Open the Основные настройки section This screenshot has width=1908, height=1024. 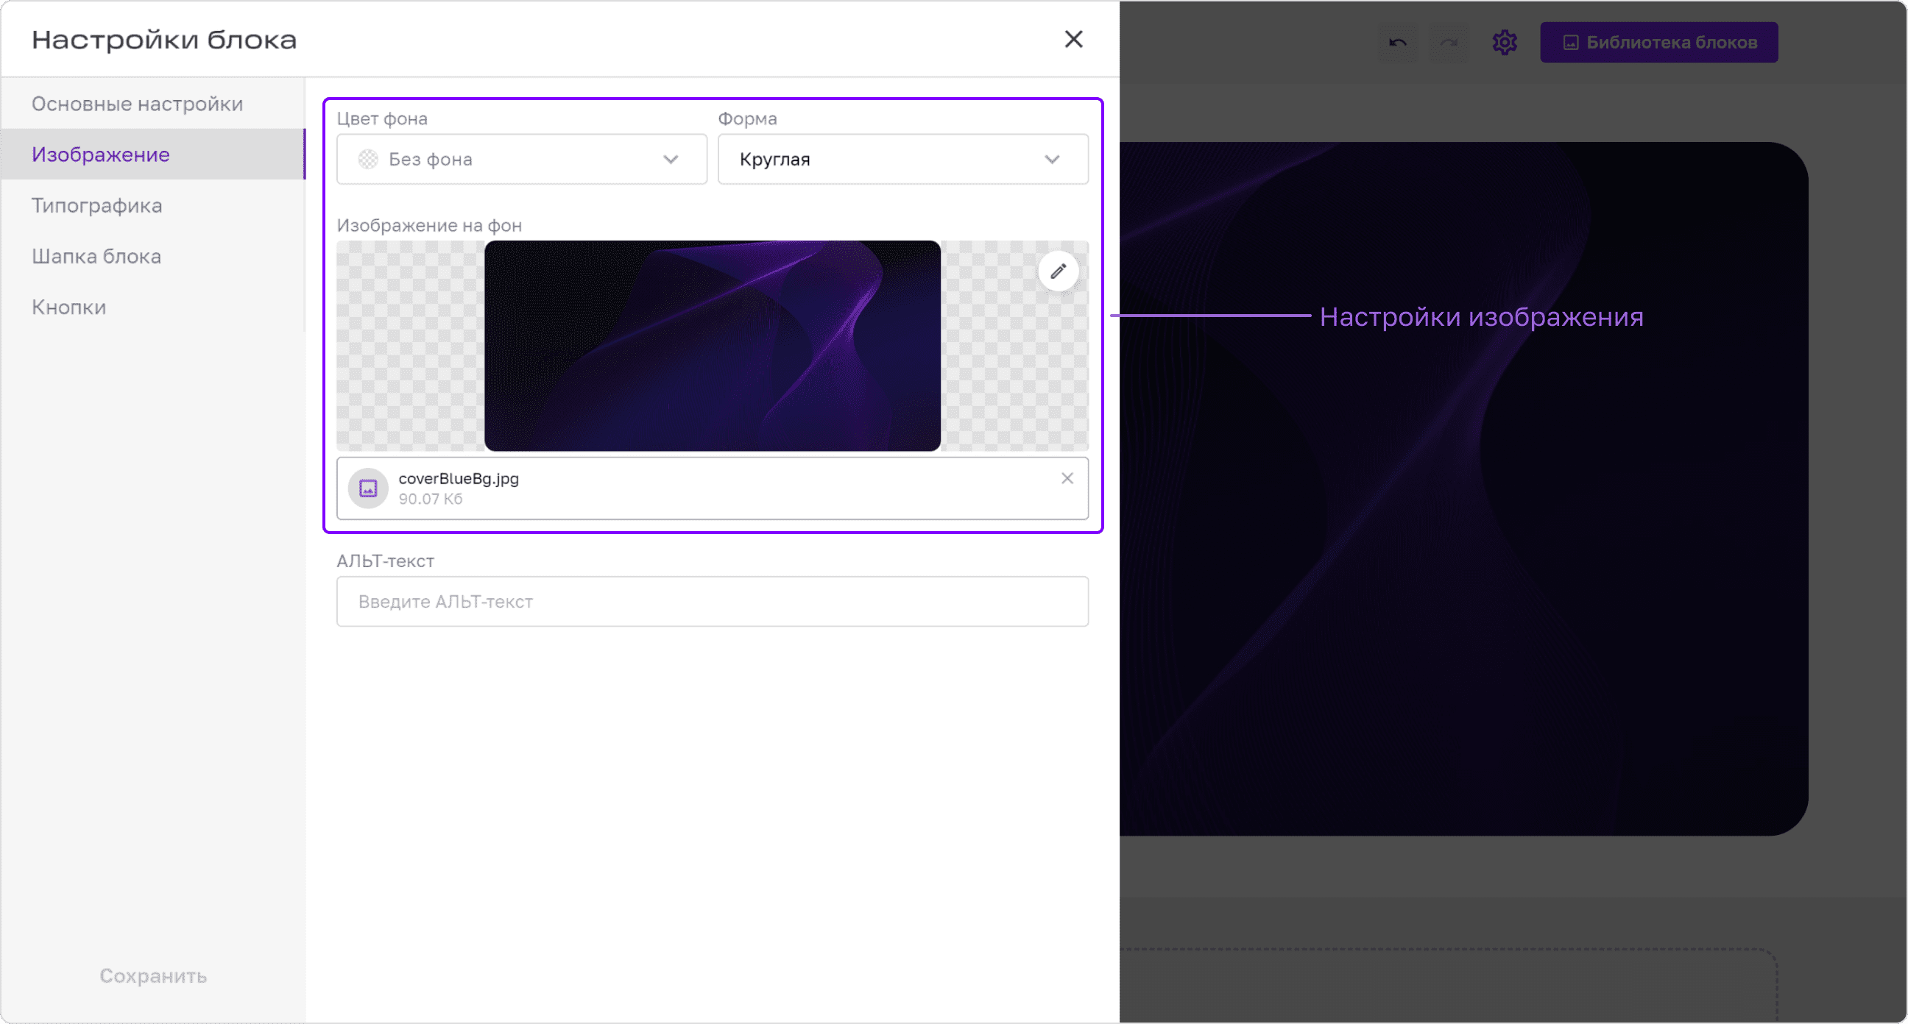[x=152, y=104]
